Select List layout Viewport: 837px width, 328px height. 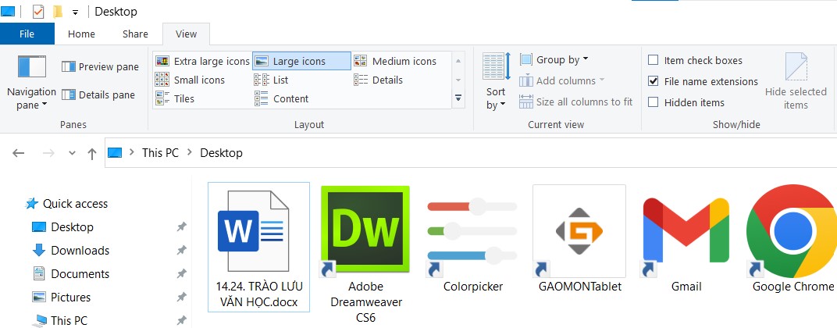pyautogui.click(x=272, y=80)
